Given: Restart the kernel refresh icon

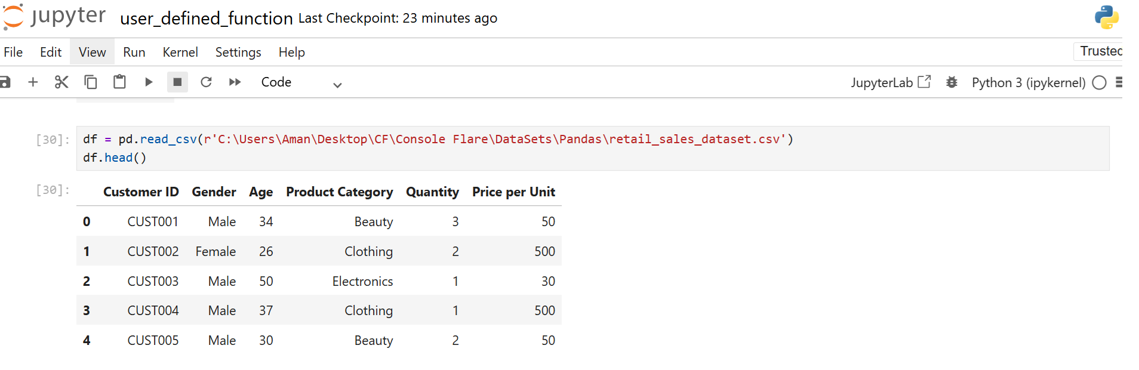Looking at the screenshot, I should point(206,82).
